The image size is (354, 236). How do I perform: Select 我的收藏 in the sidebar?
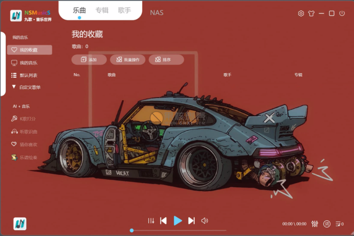[x=29, y=50]
